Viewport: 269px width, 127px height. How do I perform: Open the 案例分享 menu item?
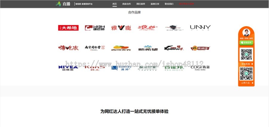(155, 4)
